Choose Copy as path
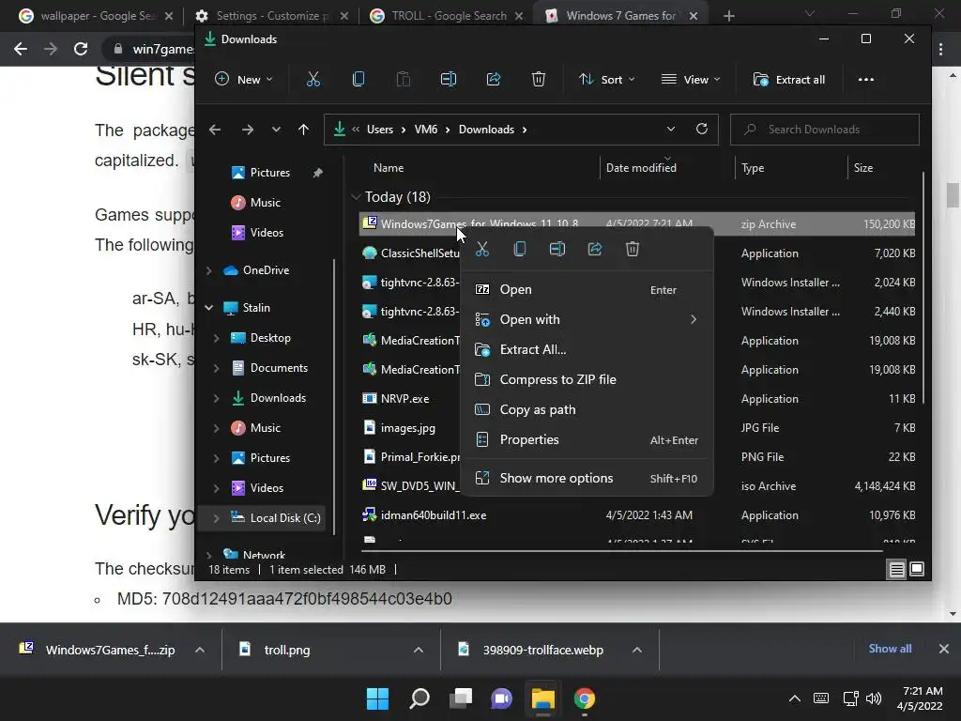The image size is (961, 721). coord(587,409)
